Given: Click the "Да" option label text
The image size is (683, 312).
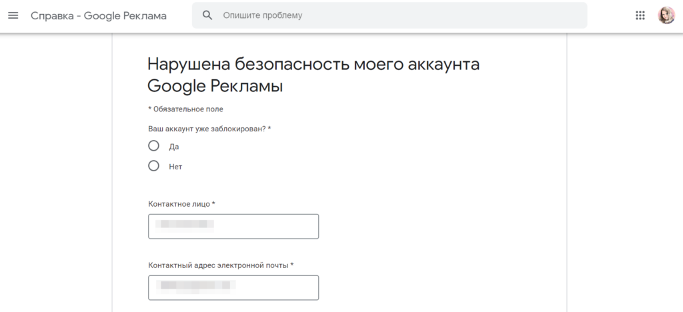Looking at the screenshot, I should click(174, 147).
